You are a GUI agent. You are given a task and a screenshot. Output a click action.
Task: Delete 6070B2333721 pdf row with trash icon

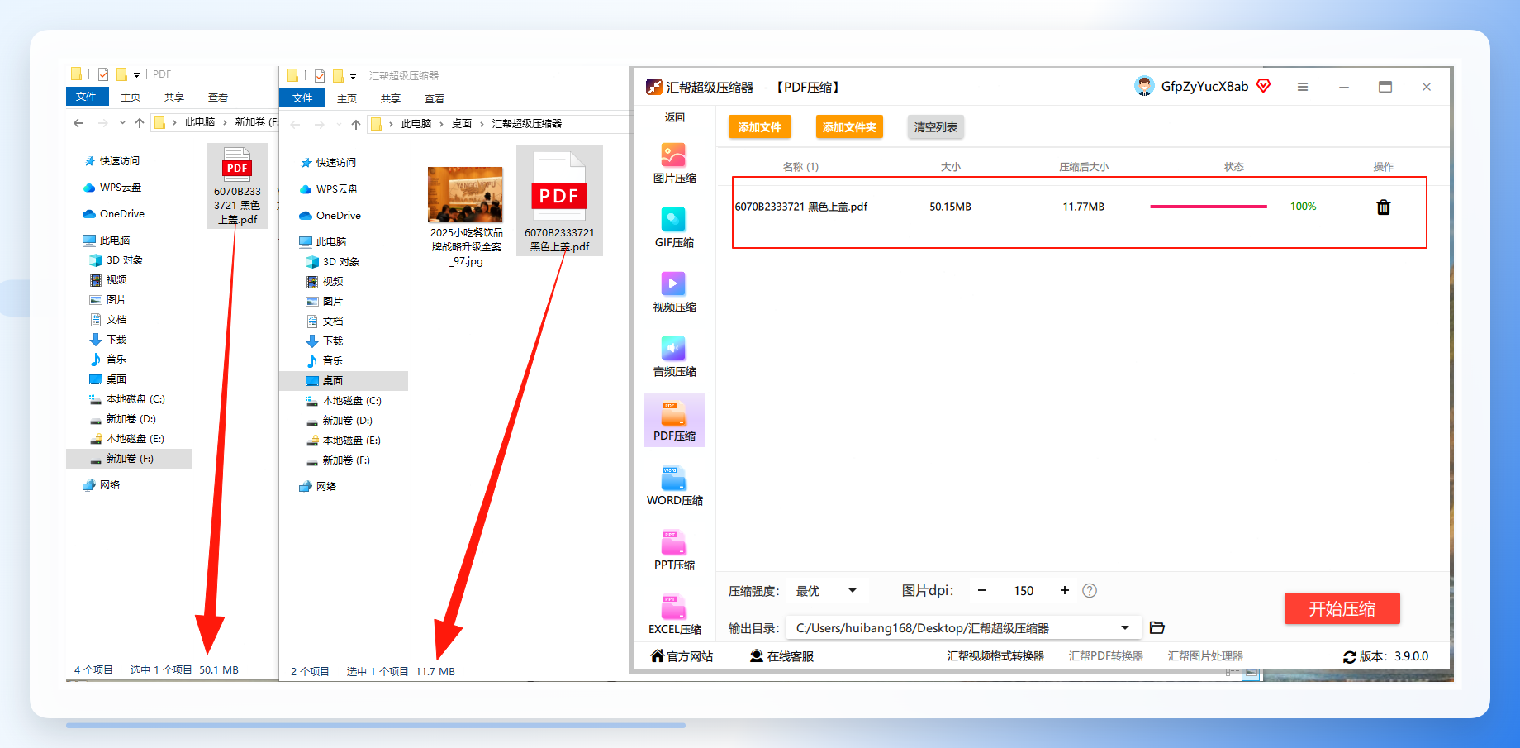click(x=1384, y=207)
